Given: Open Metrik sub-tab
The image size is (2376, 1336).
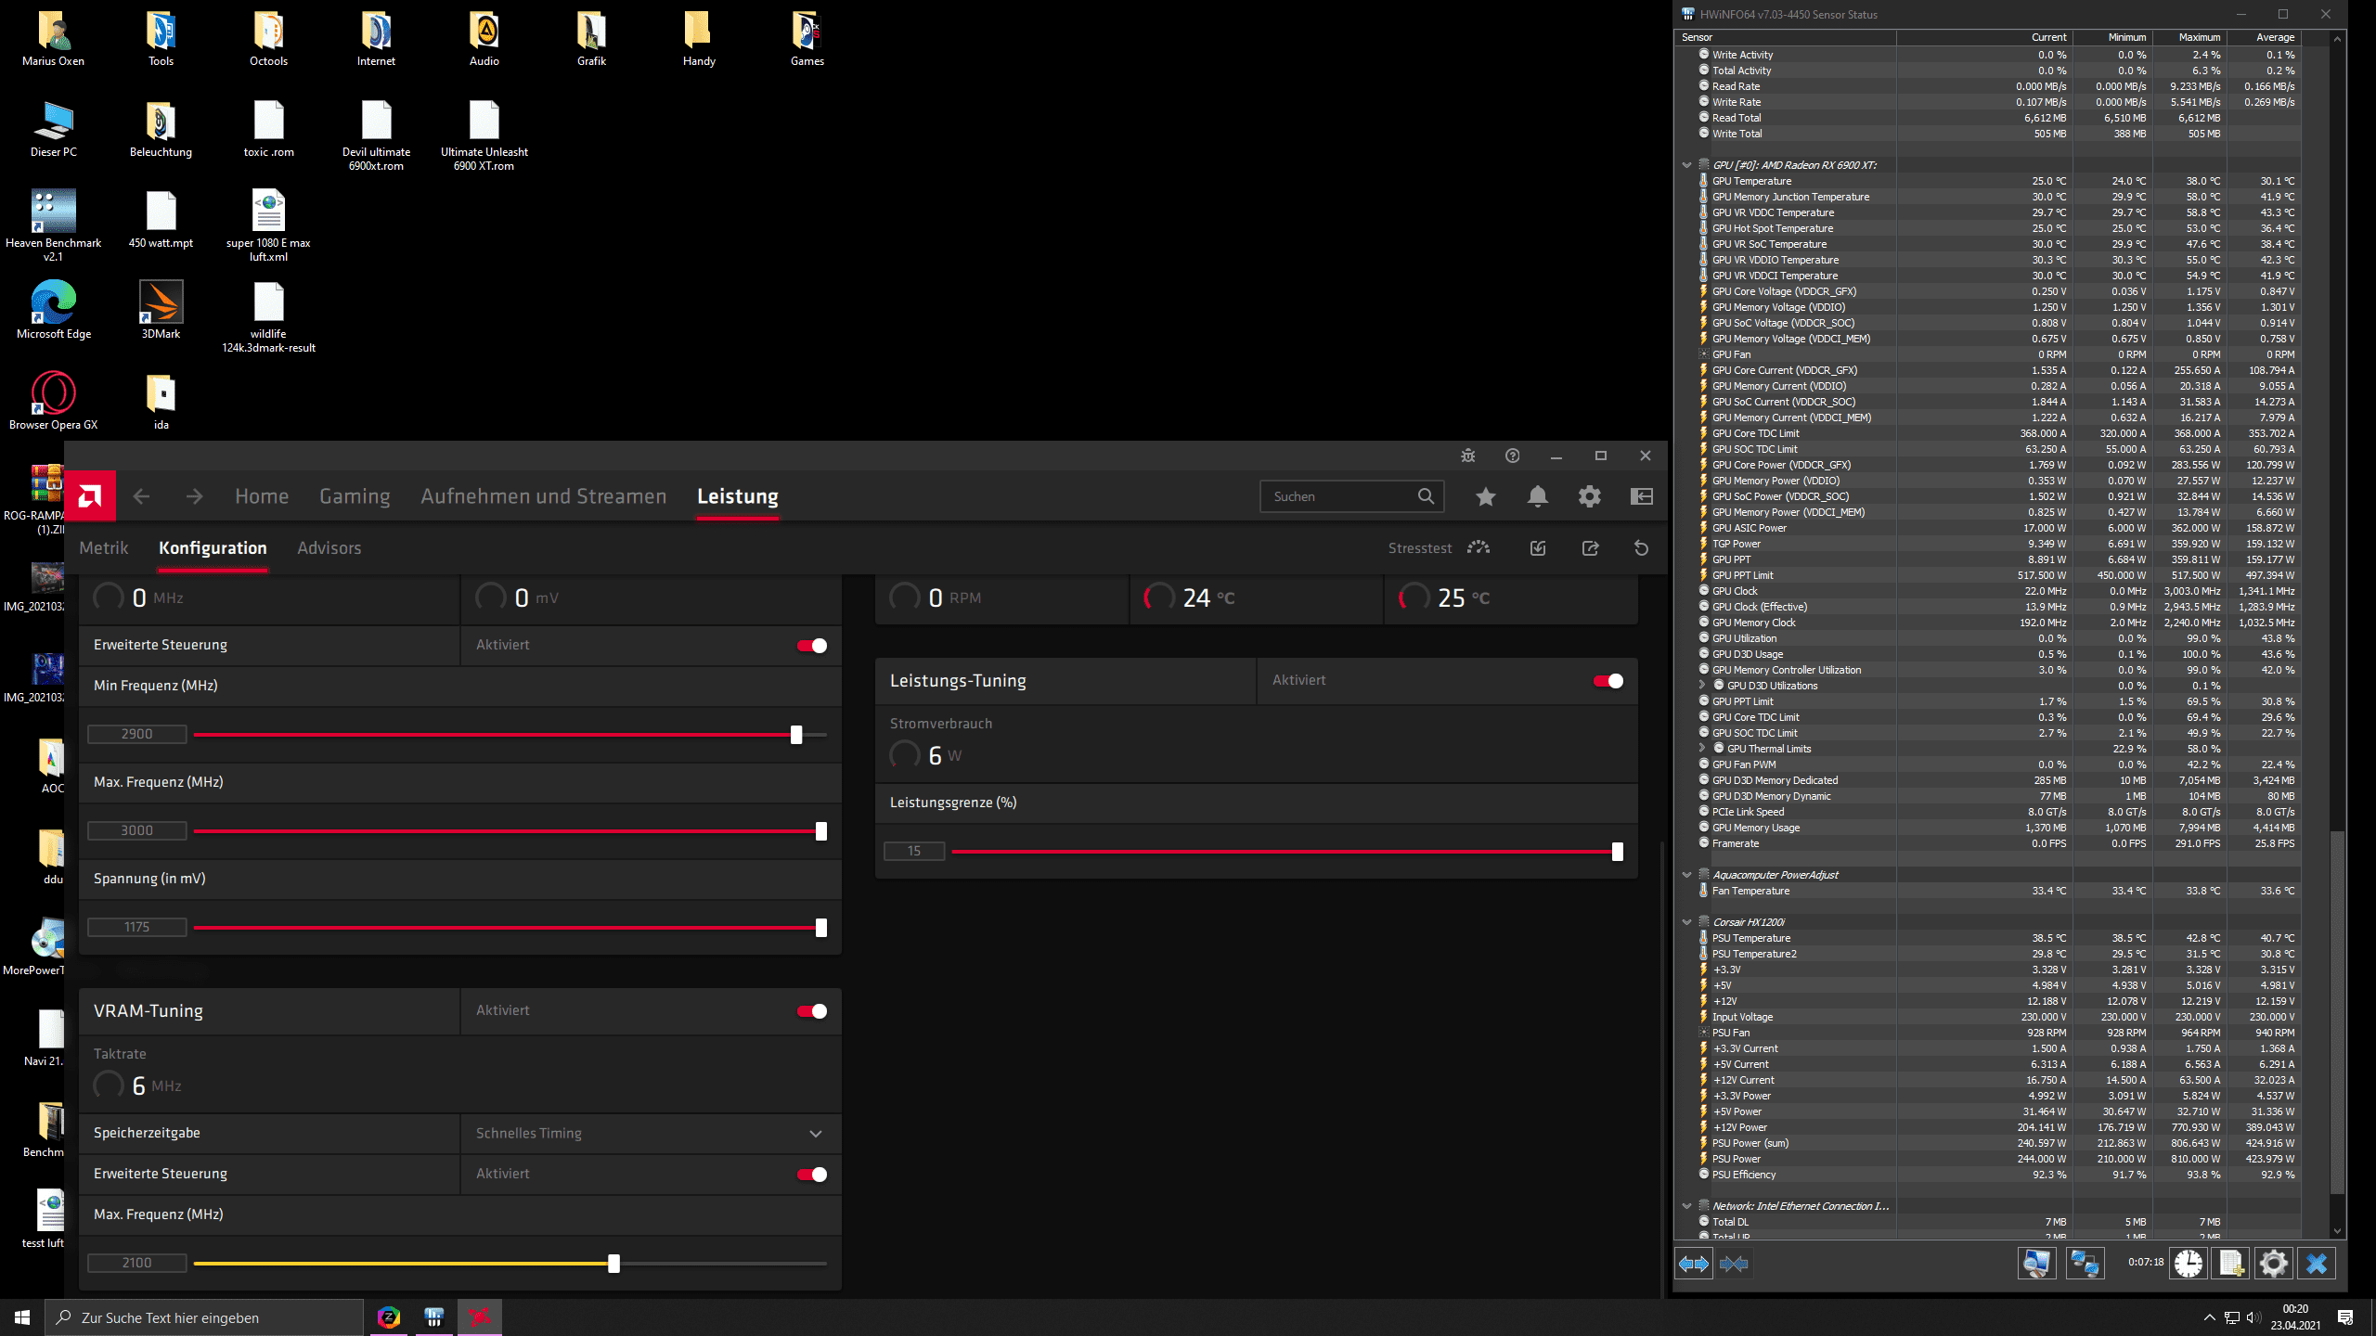Looking at the screenshot, I should [104, 548].
